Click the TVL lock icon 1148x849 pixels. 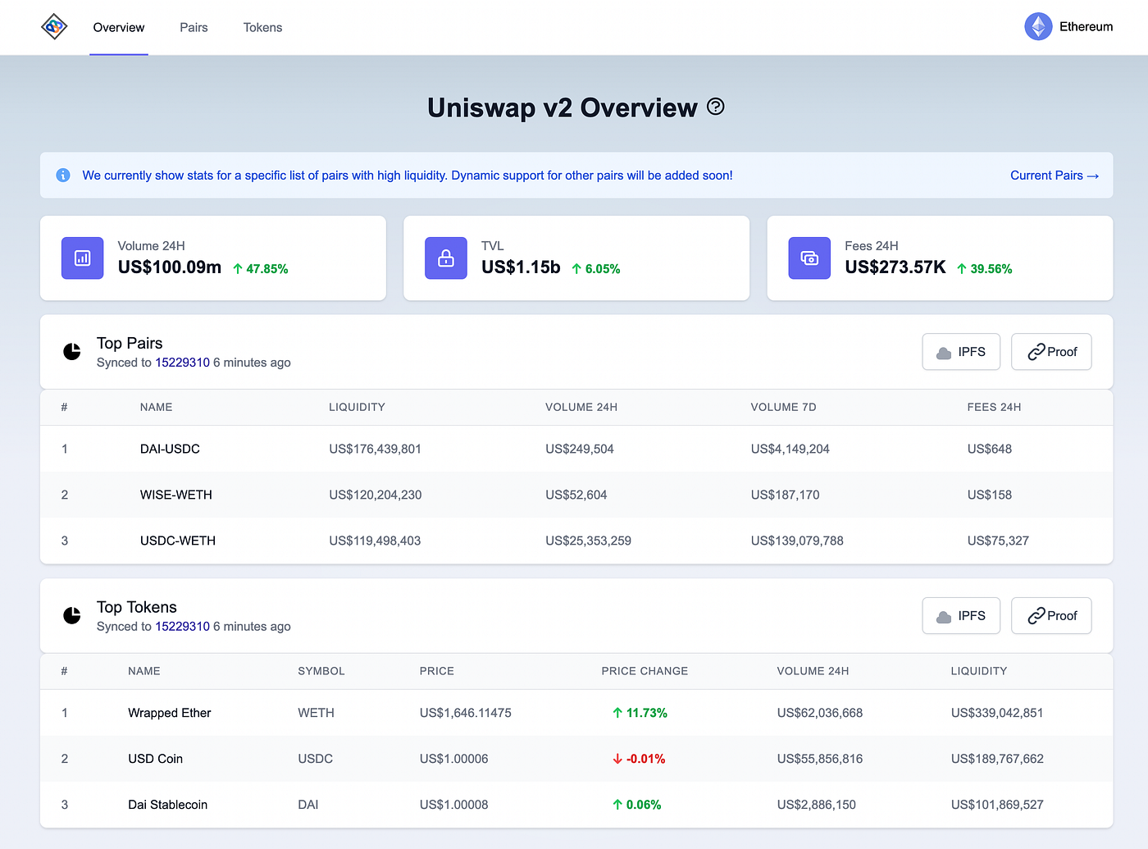446,258
